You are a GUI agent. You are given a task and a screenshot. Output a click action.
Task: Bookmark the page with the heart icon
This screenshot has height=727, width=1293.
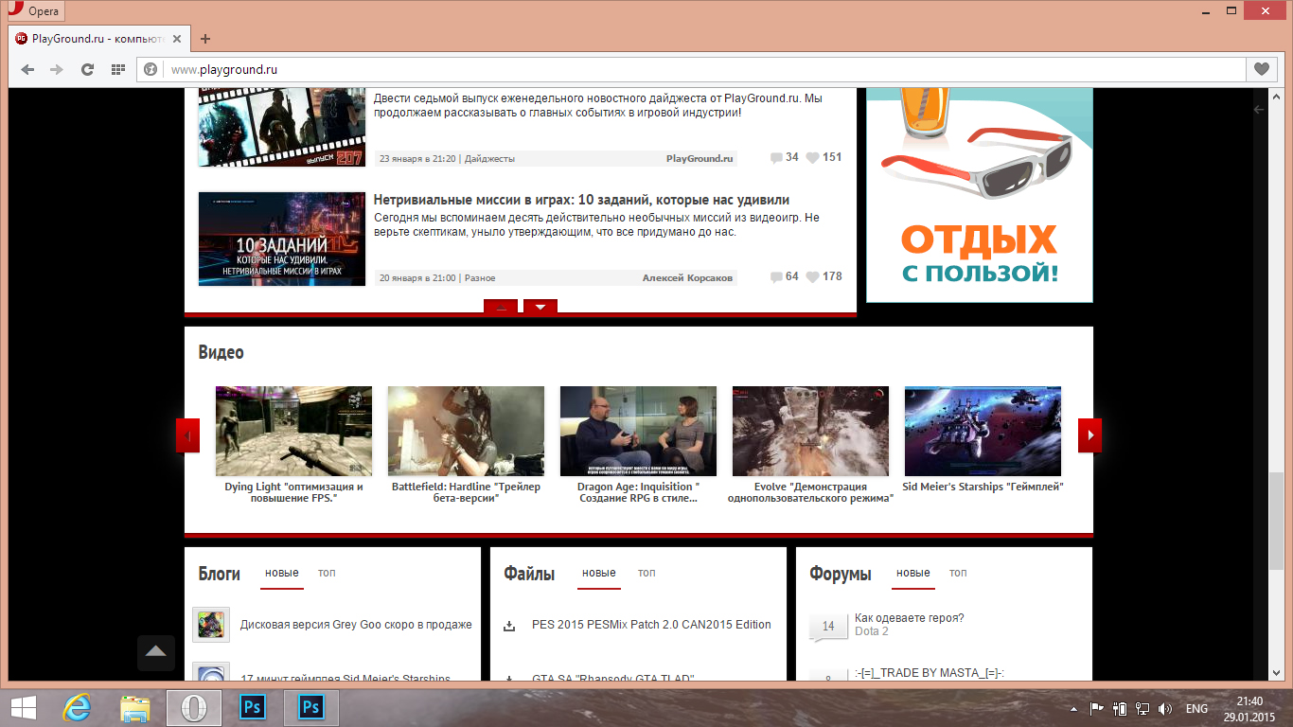point(1262,69)
